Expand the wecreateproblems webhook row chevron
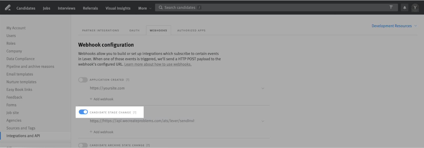424x148 pixels. point(263,121)
